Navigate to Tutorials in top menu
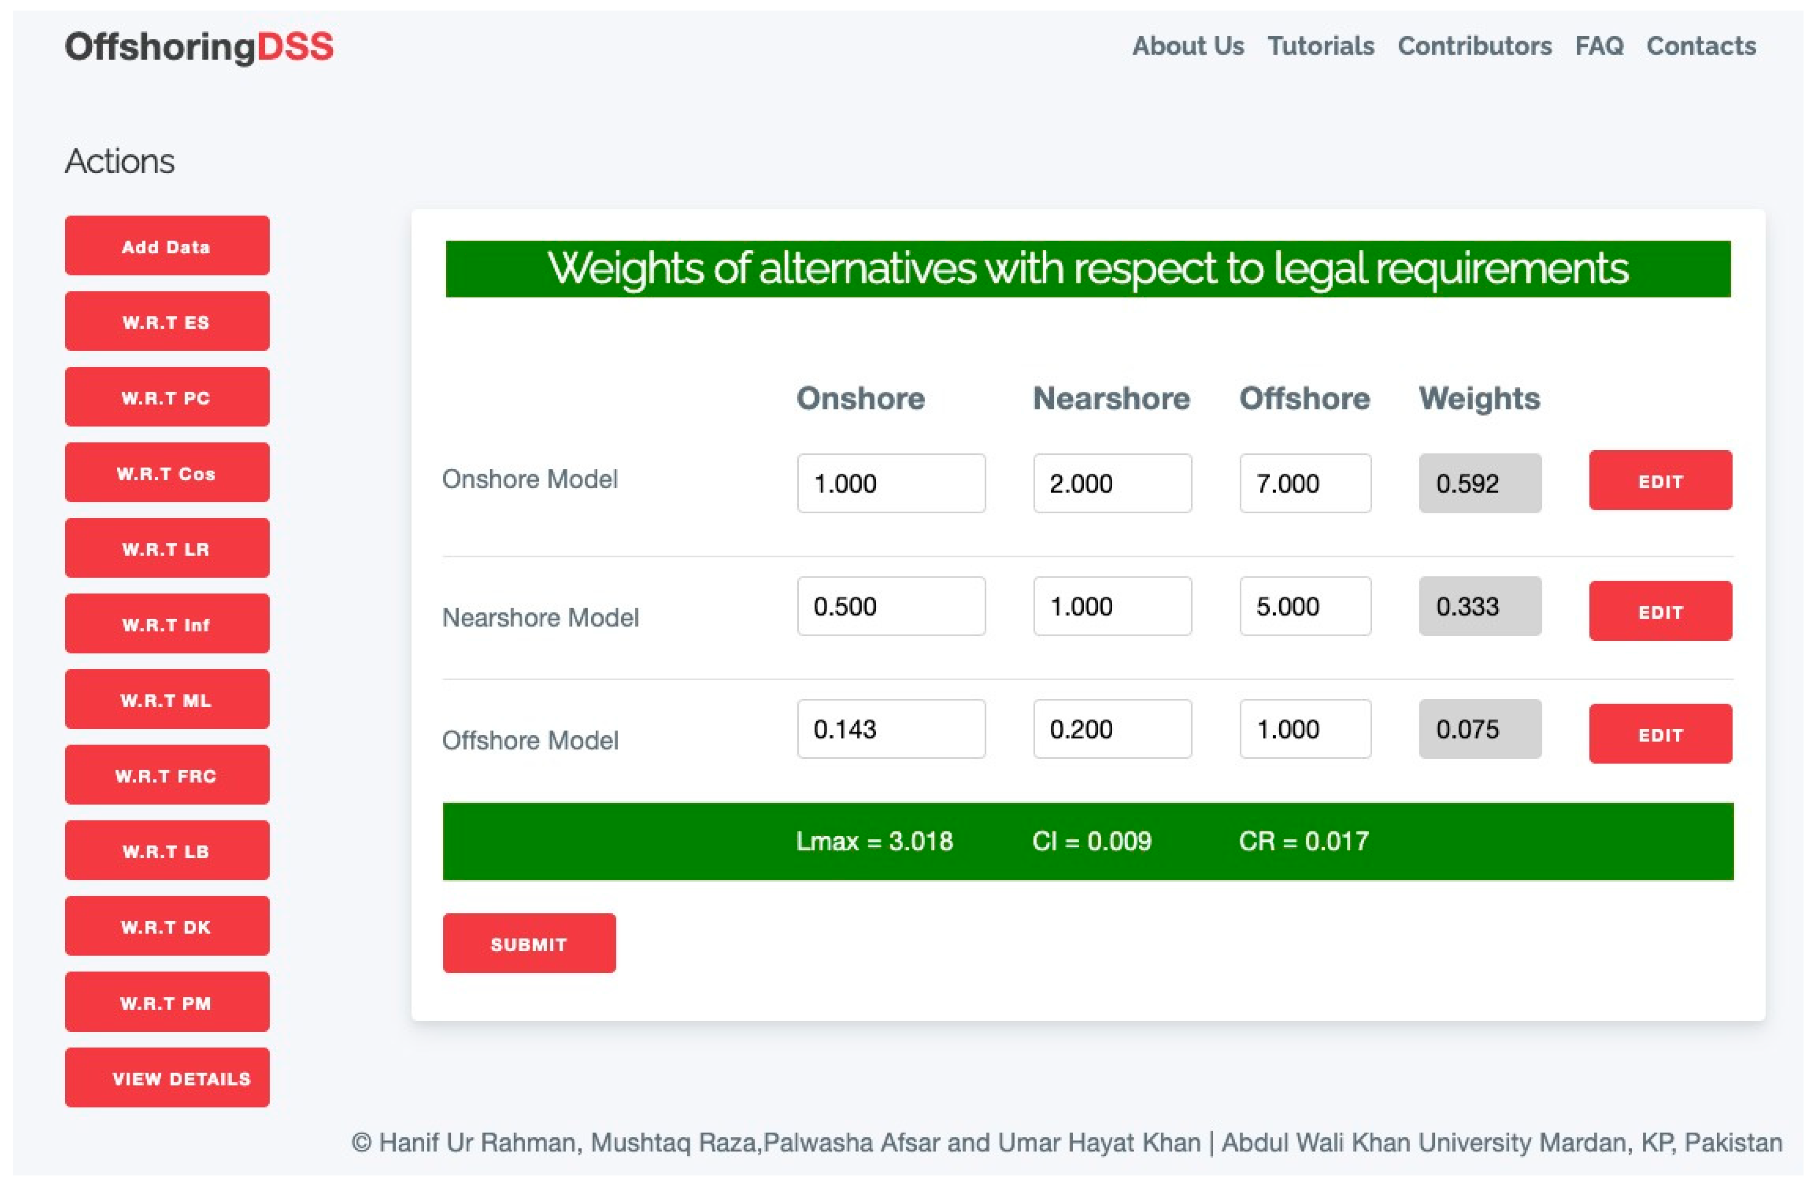1815x1186 pixels. 1320,46
